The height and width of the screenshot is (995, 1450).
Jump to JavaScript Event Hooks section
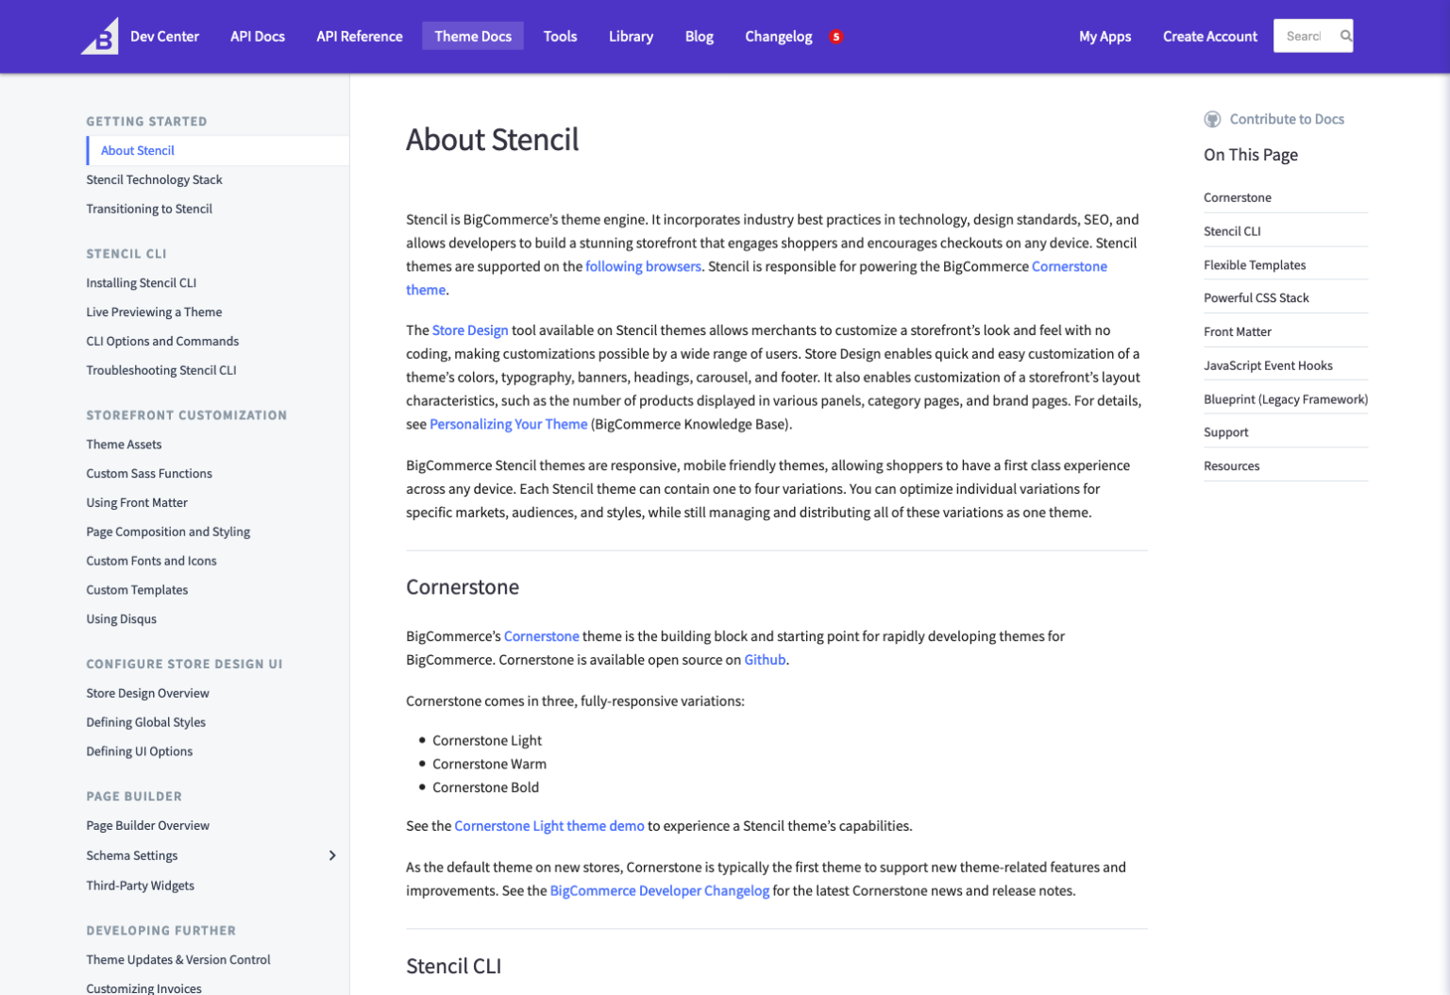point(1268,365)
